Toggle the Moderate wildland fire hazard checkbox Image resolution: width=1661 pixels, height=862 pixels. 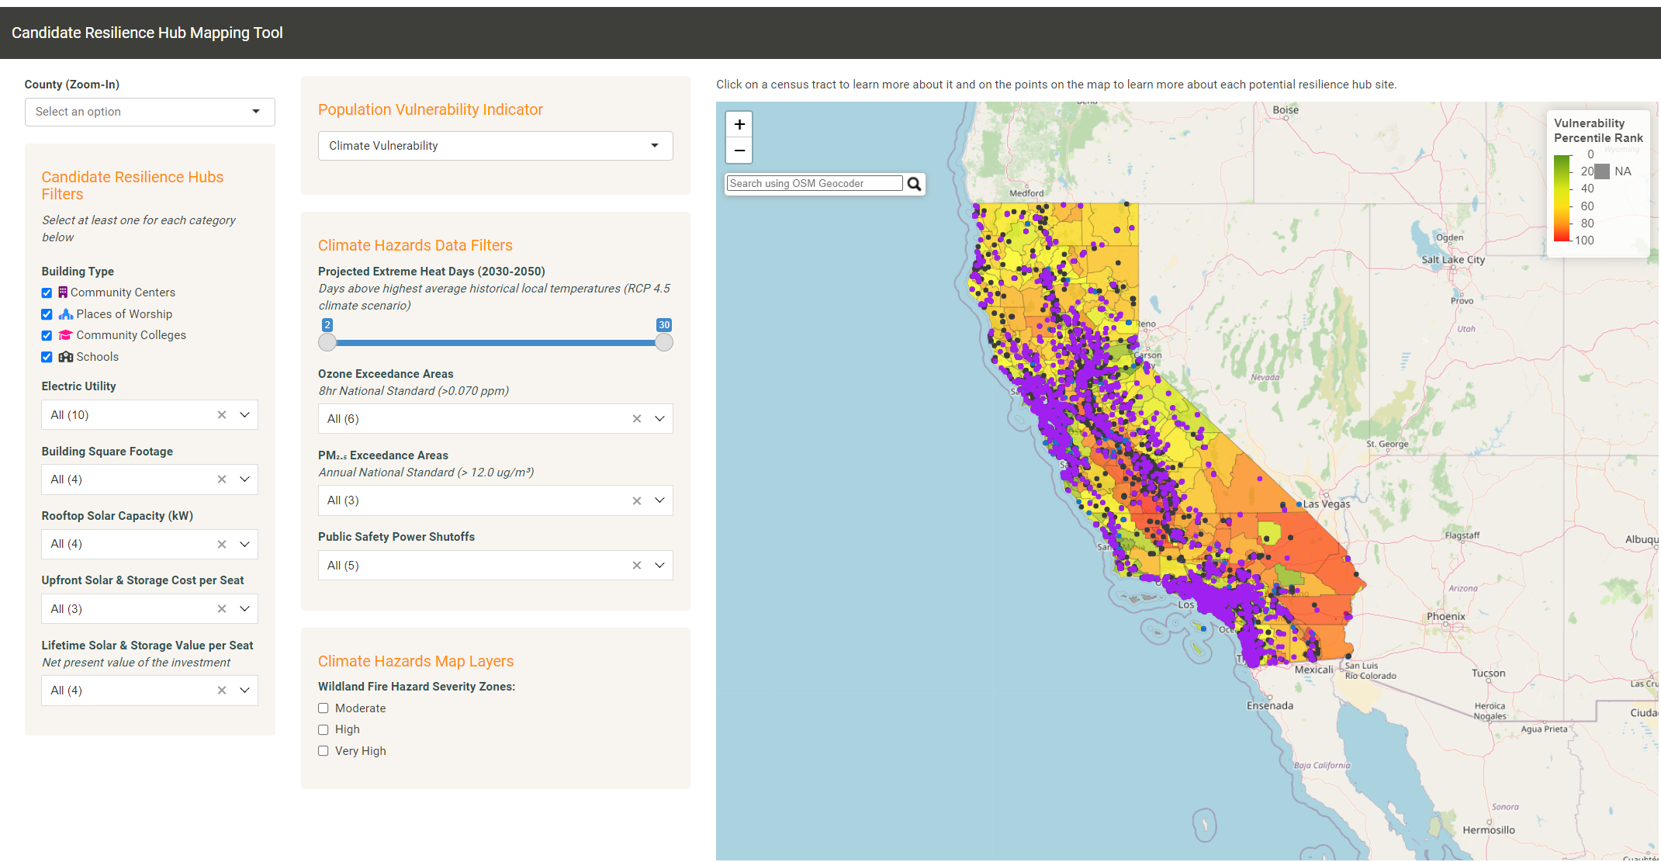click(x=323, y=708)
